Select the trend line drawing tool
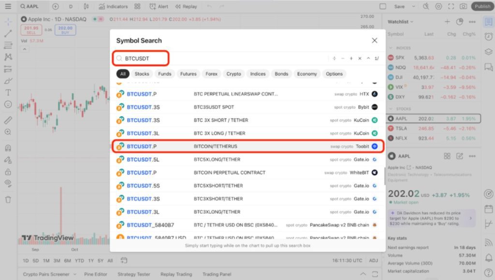Image resolution: width=495 pixels, height=280 pixels. [8, 33]
